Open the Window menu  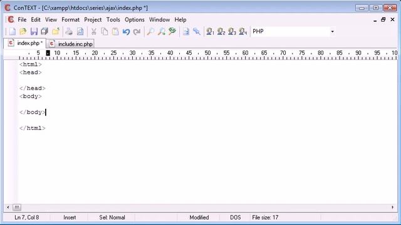pyautogui.click(x=159, y=19)
